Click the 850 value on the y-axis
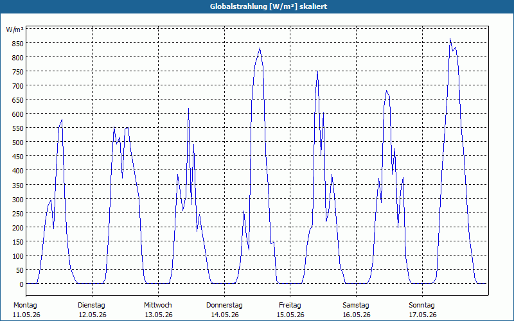The image size is (514, 321). [18, 44]
